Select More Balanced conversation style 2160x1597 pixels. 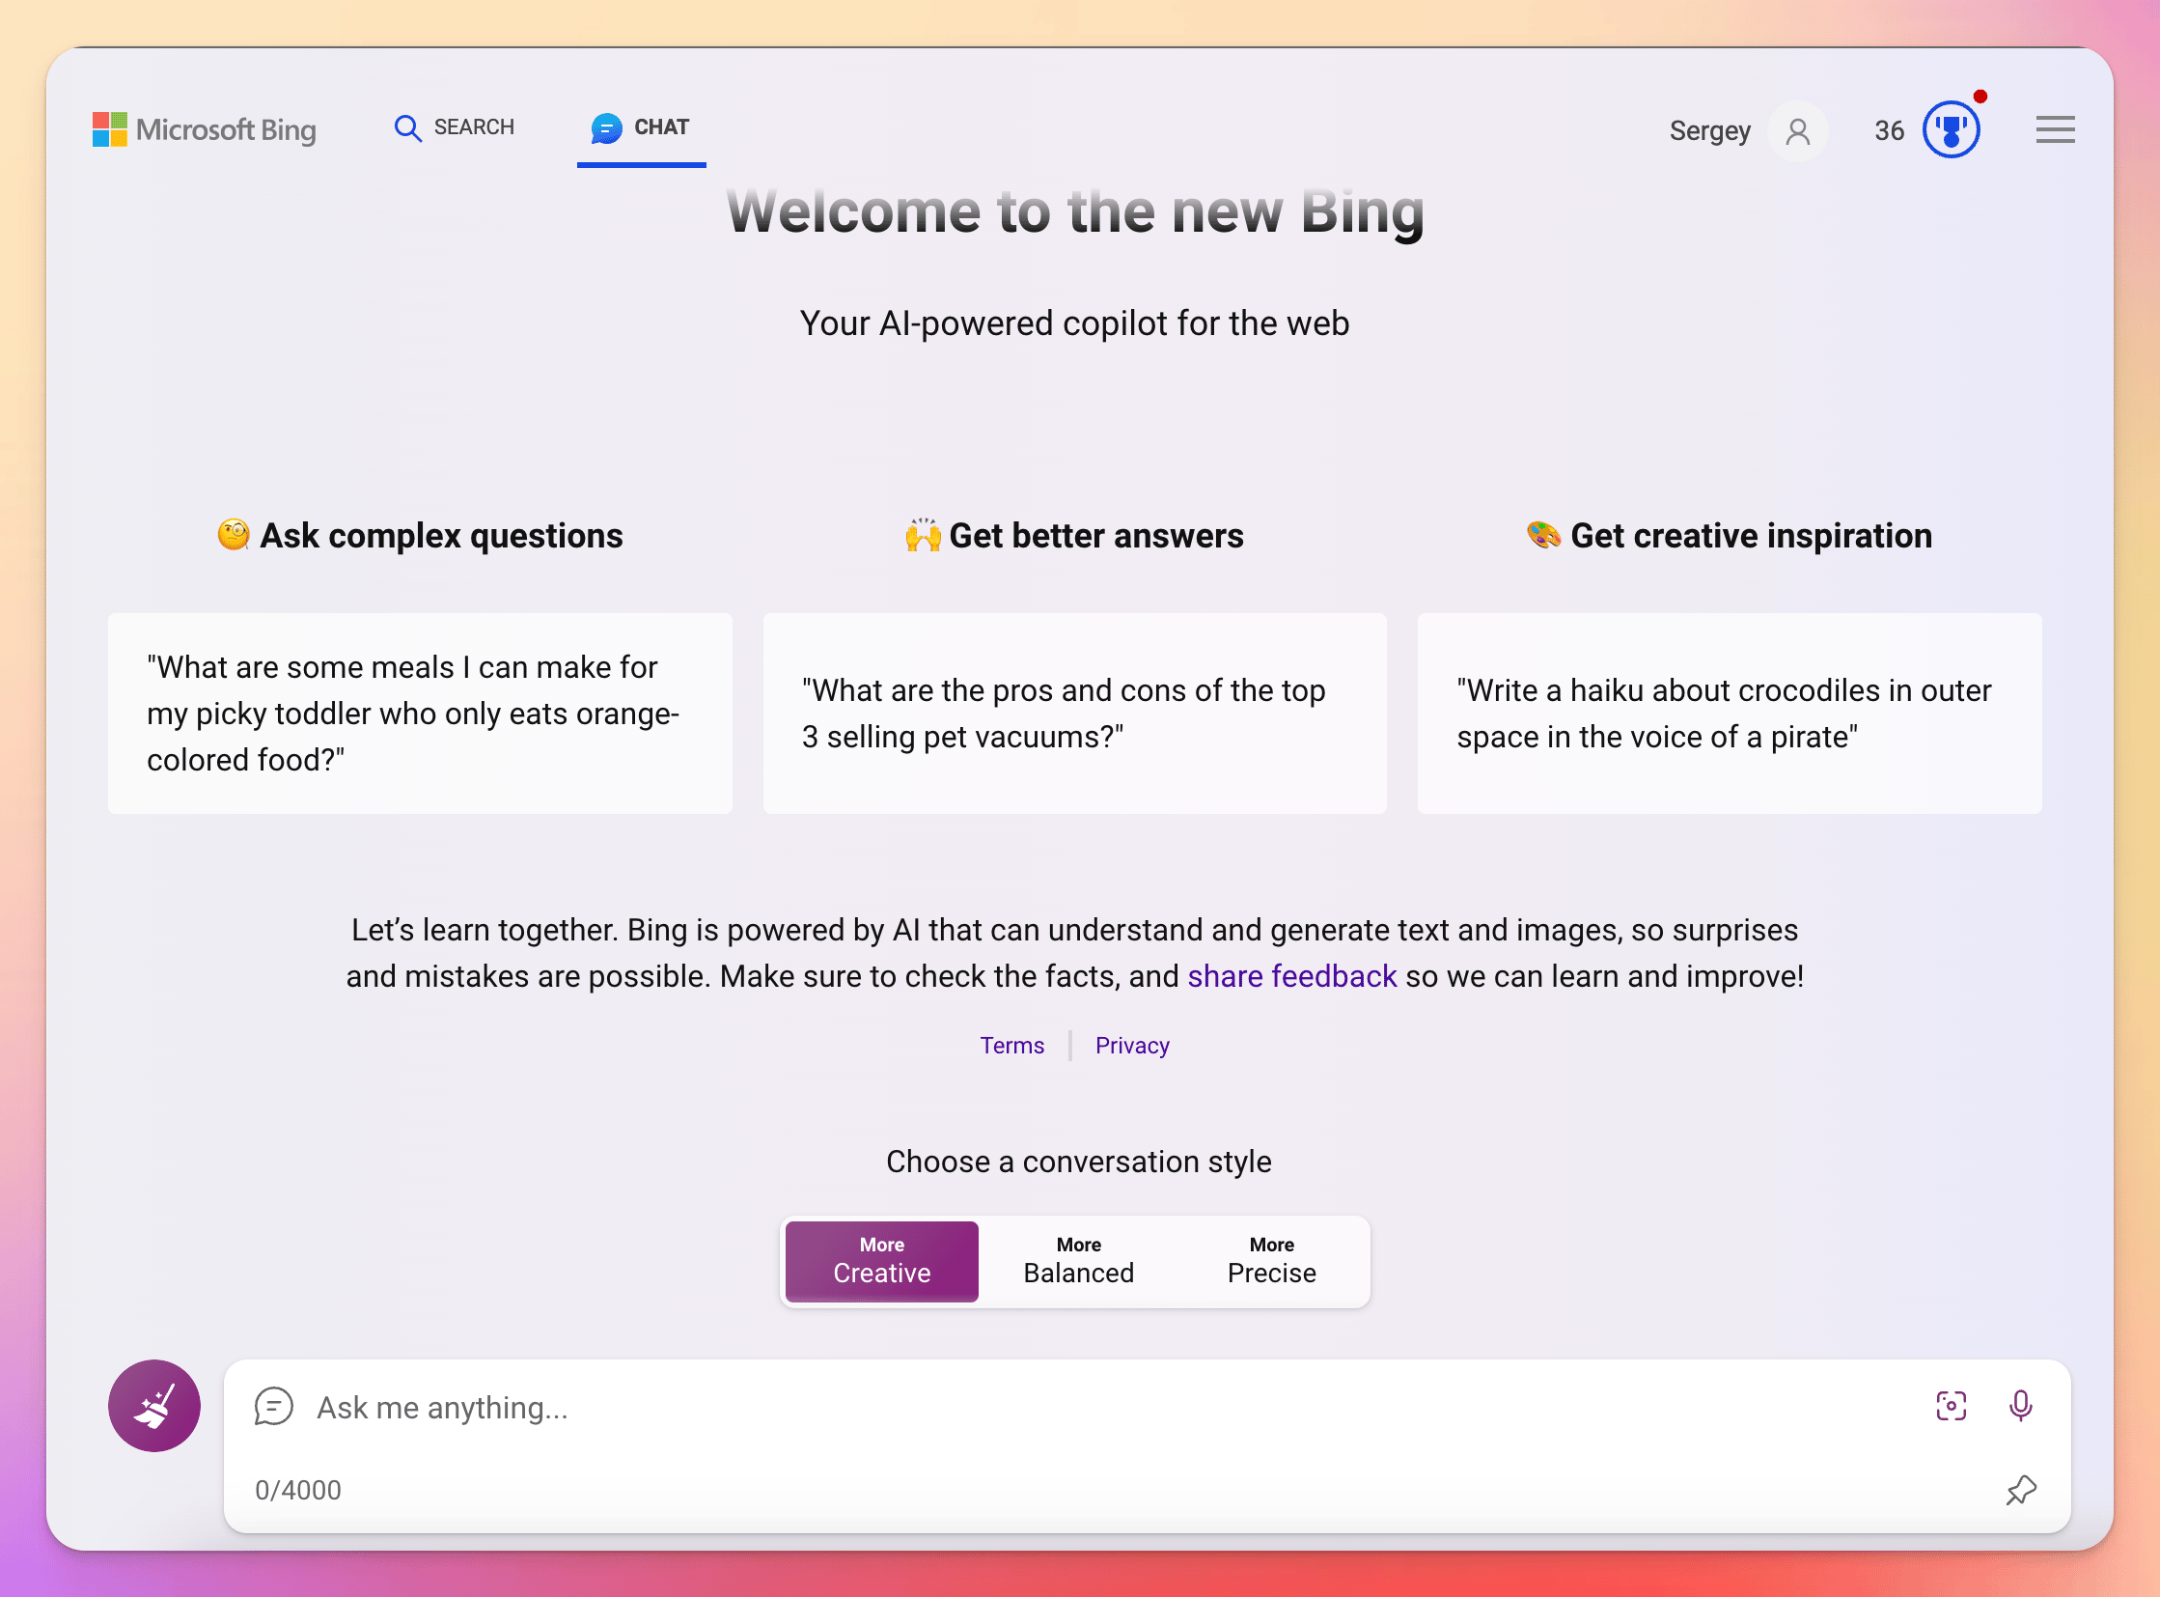tap(1078, 1261)
